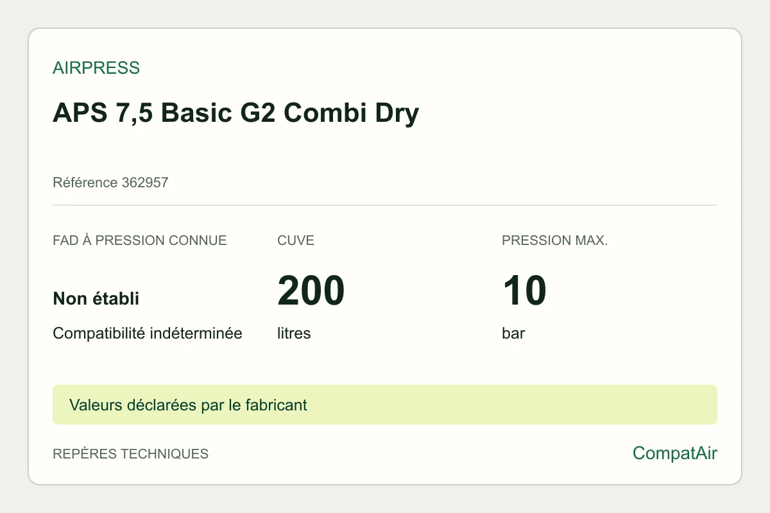Click the Compatibilité indéterminée text

[x=148, y=334]
